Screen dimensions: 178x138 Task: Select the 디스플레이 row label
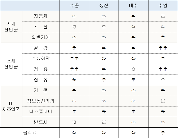(x=41, y=112)
